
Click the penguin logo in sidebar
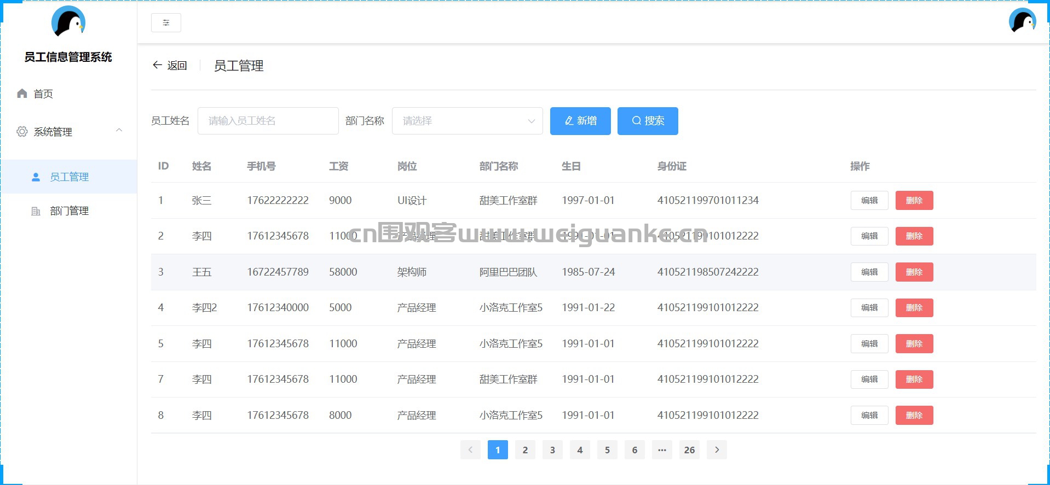pos(68,22)
